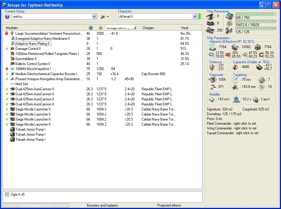Click the first Trimark Armor Pump I icon

click(x=12, y=129)
